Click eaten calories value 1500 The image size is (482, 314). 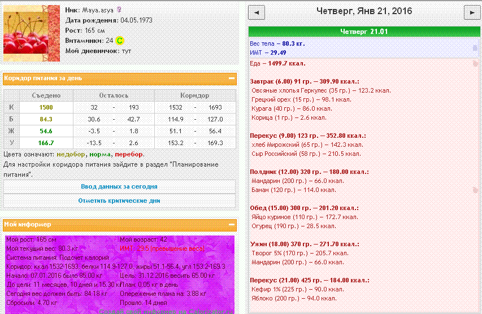46,107
